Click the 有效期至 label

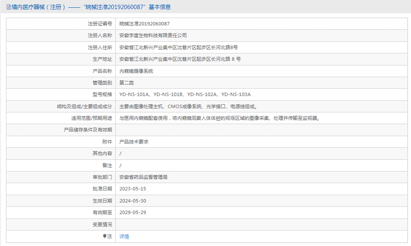pos(102,213)
